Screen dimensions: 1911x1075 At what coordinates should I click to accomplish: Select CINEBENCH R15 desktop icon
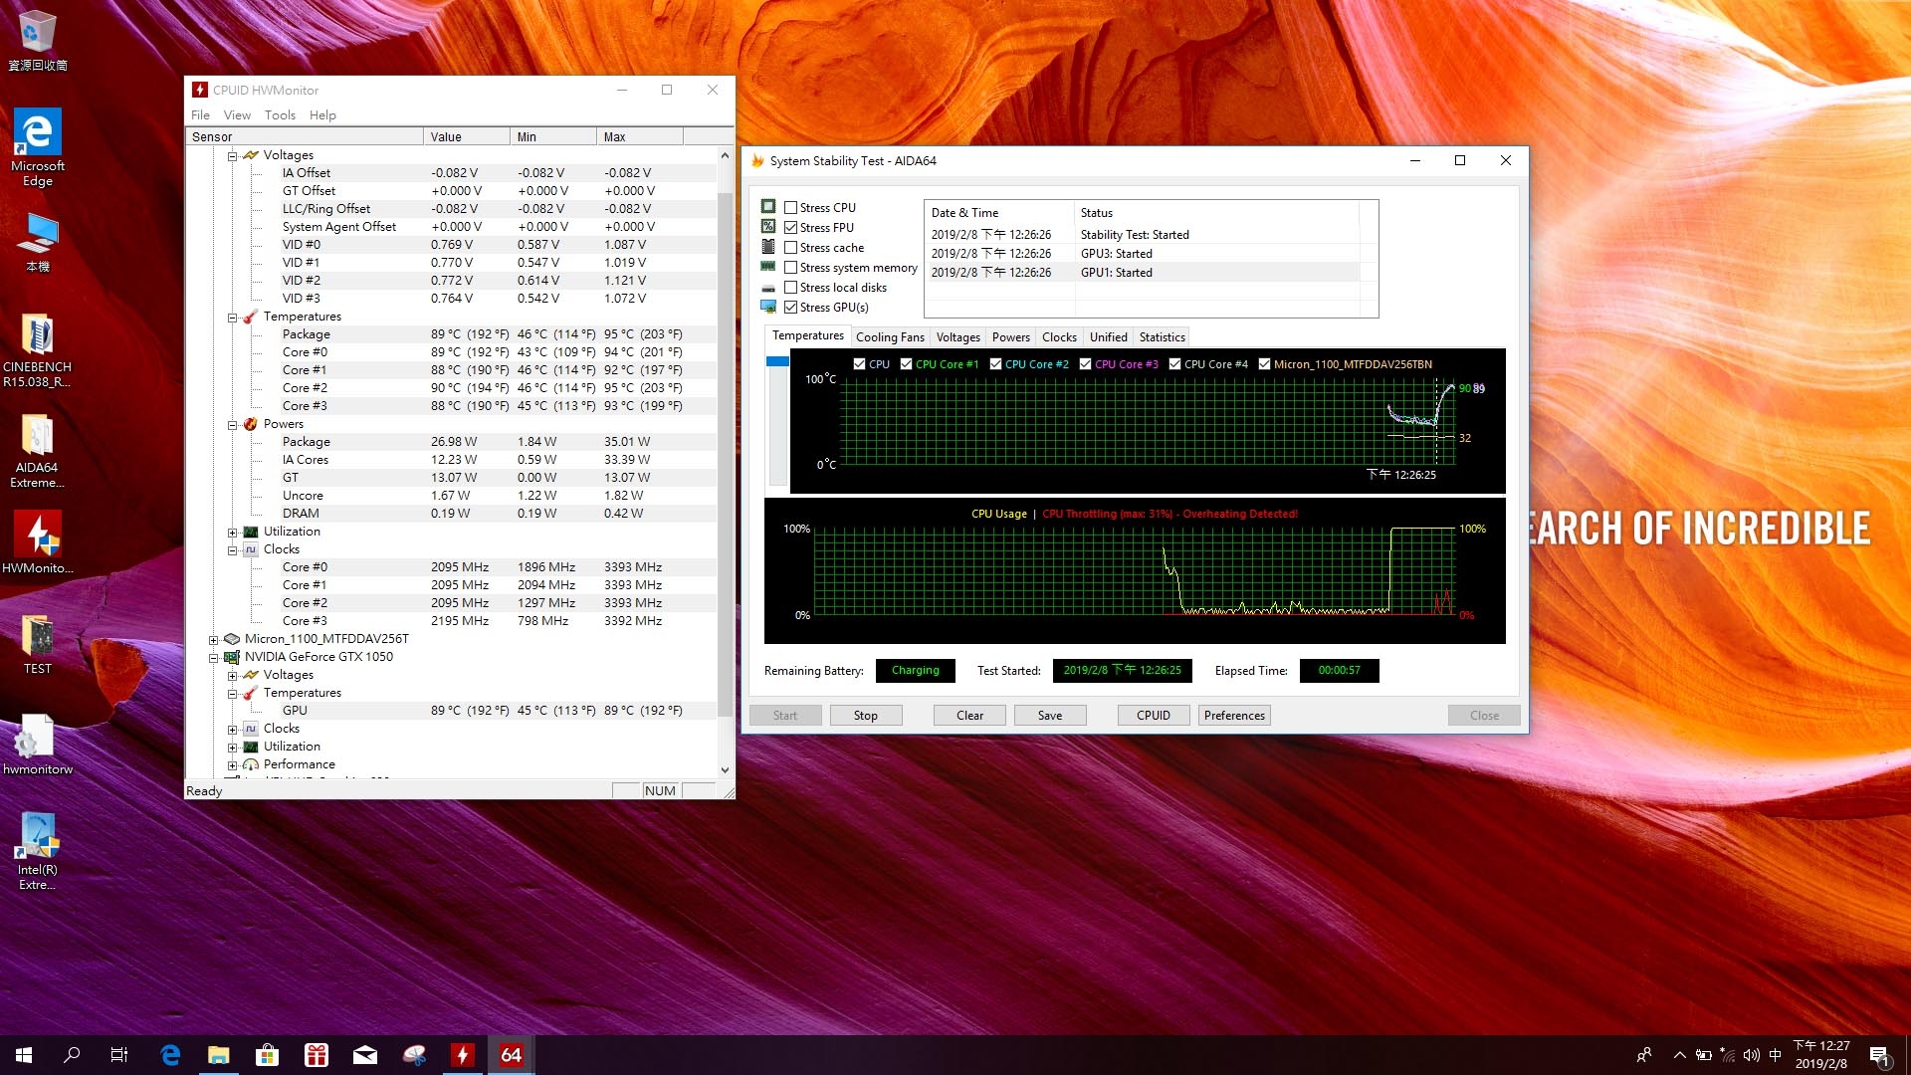point(38,350)
